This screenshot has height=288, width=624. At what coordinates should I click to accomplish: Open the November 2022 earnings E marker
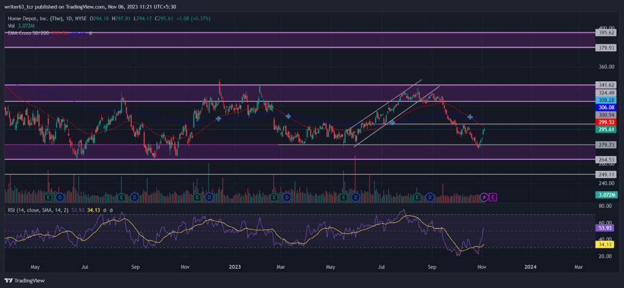click(x=197, y=197)
